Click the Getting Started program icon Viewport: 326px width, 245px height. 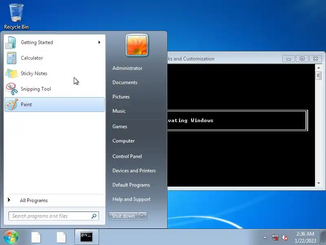11,42
